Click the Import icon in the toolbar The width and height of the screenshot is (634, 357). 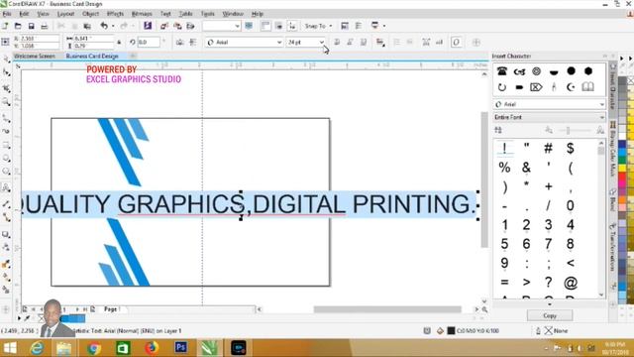tap(164, 26)
